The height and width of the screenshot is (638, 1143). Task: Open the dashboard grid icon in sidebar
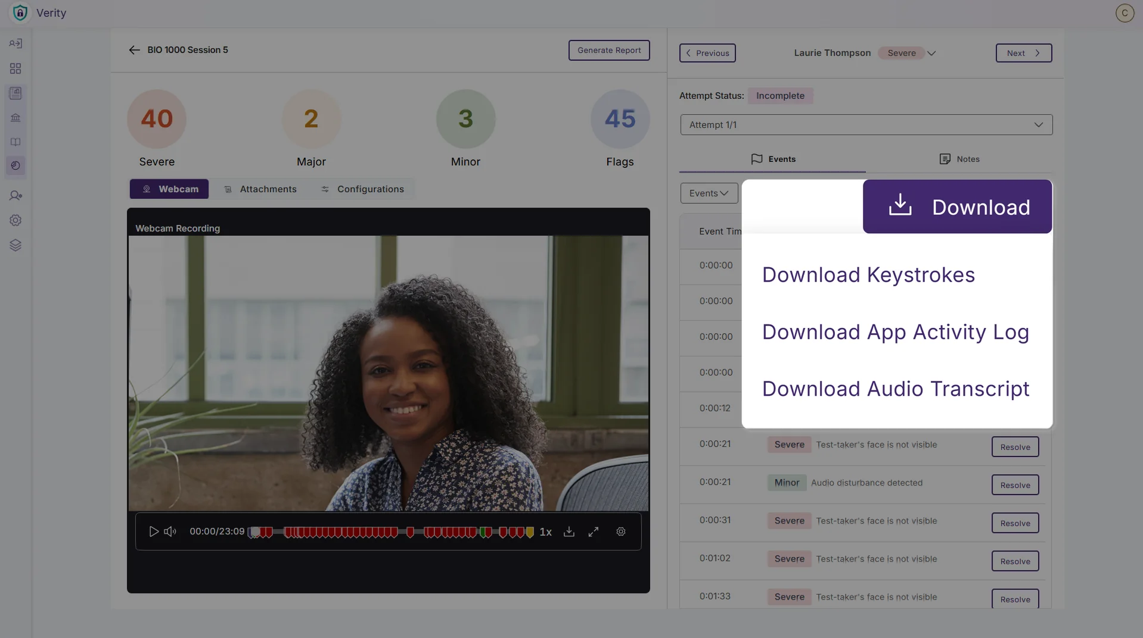point(15,68)
